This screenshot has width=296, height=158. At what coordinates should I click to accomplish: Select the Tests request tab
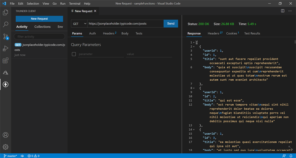[139, 33]
